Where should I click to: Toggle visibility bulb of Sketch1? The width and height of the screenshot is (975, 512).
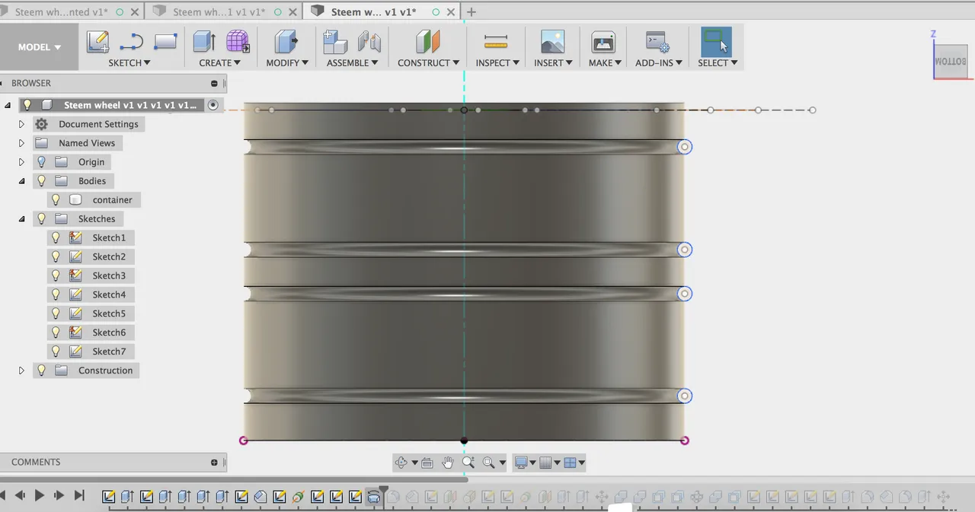click(56, 237)
